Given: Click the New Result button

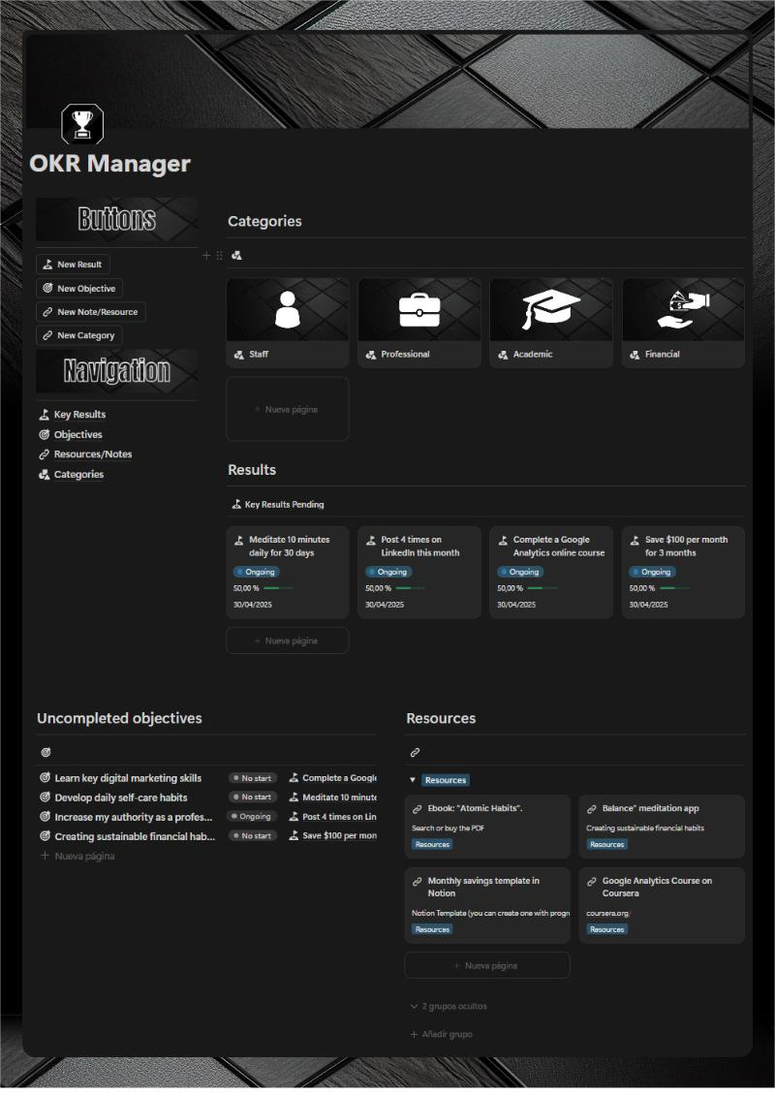Looking at the screenshot, I should pos(73,264).
